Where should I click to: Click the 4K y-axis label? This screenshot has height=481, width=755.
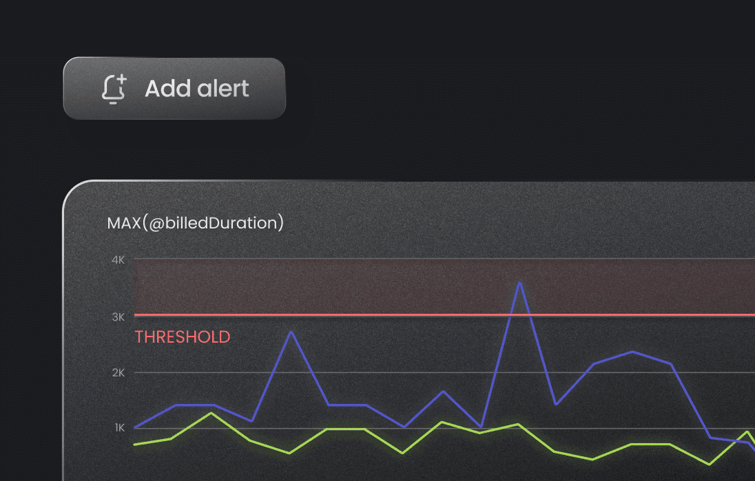(118, 260)
